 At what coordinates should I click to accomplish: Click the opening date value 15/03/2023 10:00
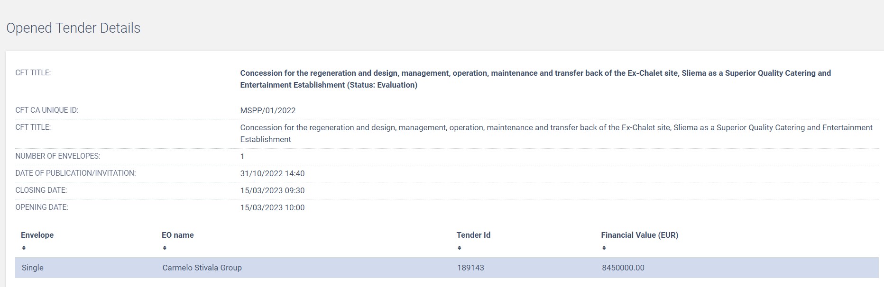(x=272, y=207)
